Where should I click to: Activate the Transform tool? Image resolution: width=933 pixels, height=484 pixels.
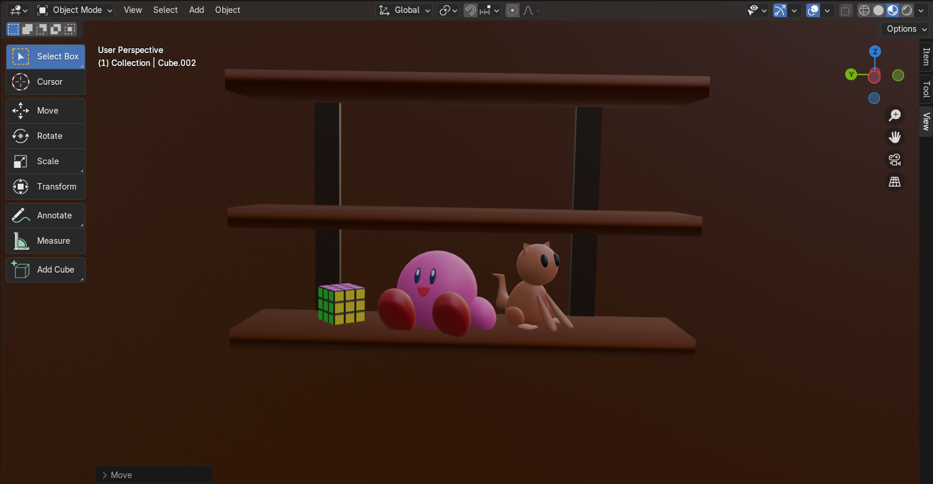coord(45,187)
